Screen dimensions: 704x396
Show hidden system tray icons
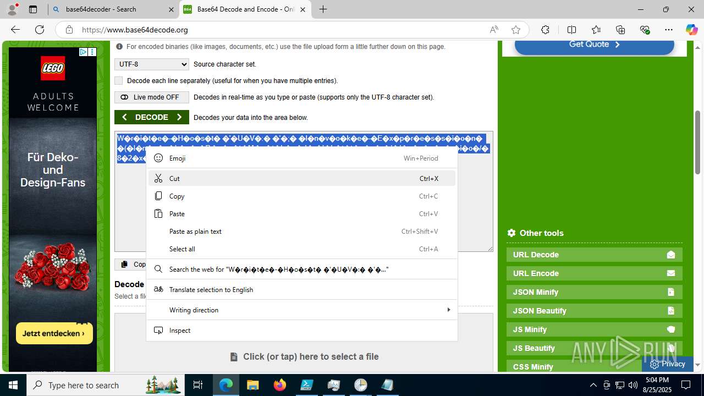593,385
